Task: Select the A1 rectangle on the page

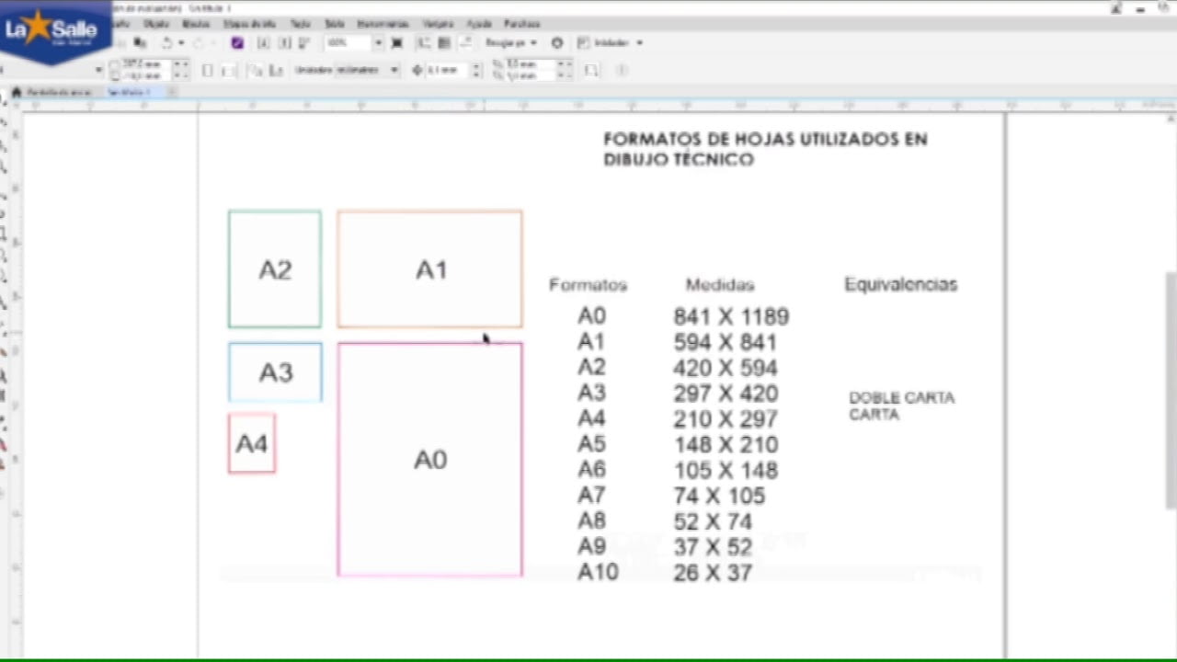Action: coord(429,269)
